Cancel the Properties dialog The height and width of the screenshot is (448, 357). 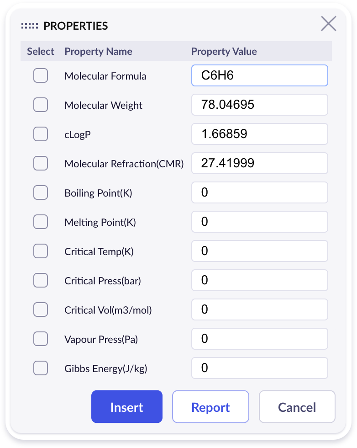coord(297,406)
